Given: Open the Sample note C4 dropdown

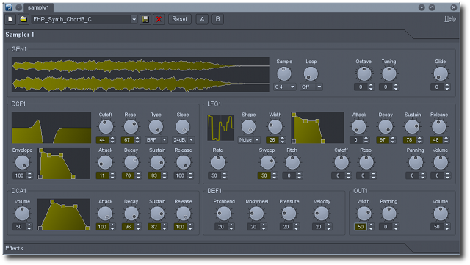Looking at the screenshot, I should tap(284, 87).
